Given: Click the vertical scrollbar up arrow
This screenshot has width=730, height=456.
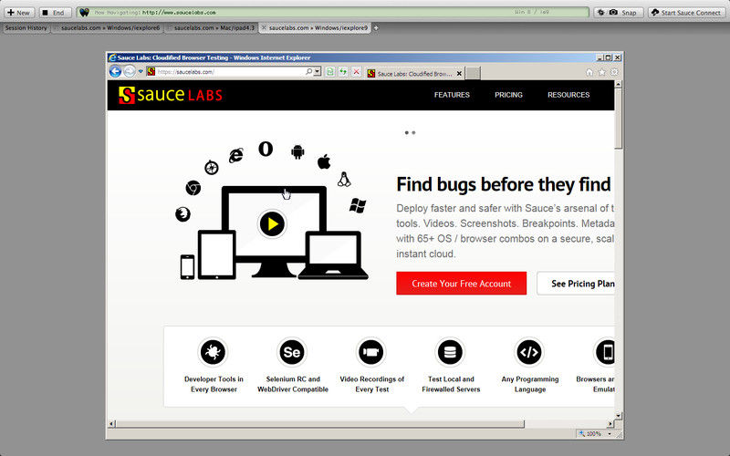Looking at the screenshot, I should (619, 85).
